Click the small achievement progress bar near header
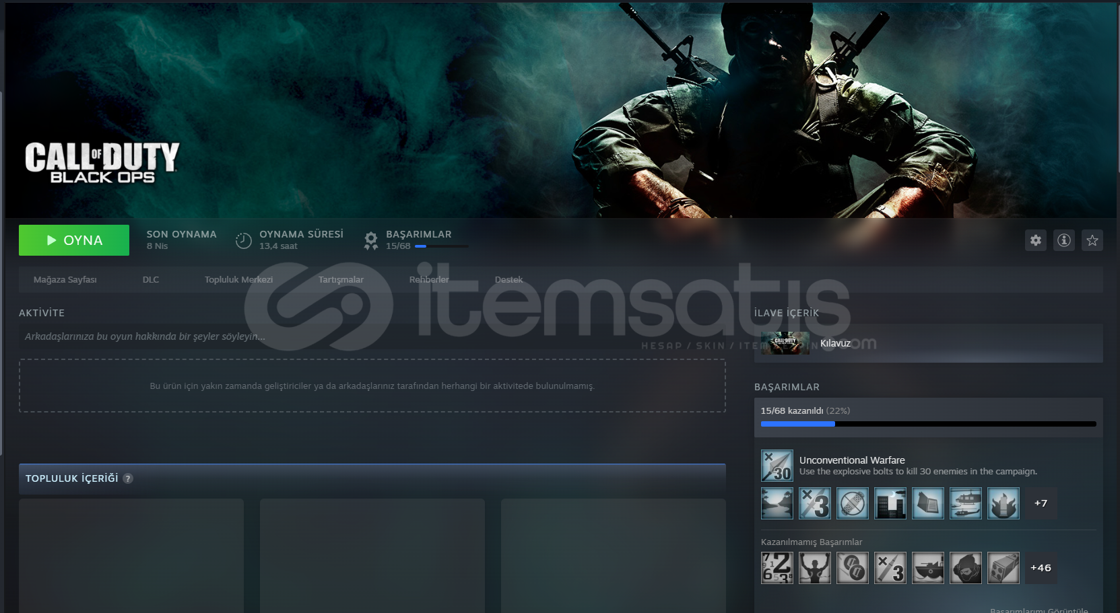 pyautogui.click(x=442, y=246)
